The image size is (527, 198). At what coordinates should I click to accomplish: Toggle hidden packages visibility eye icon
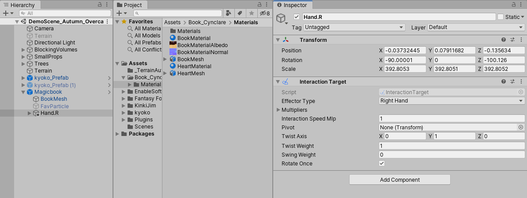click(x=264, y=13)
